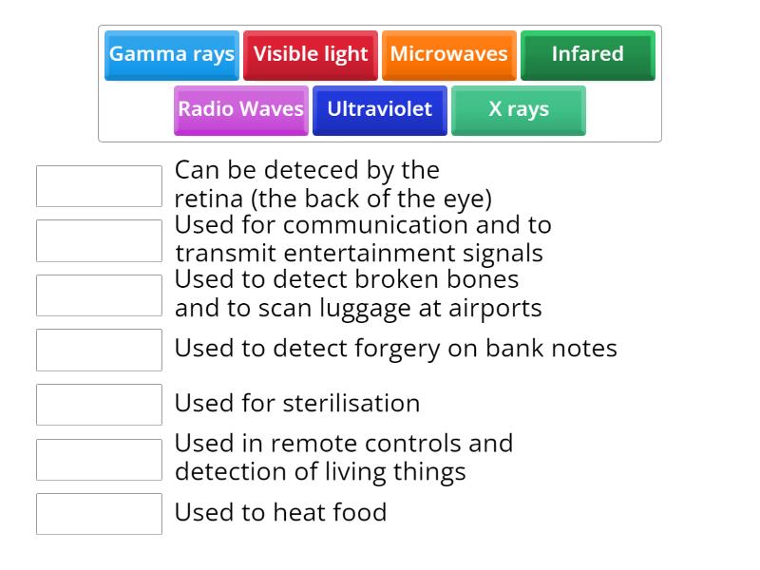The height and width of the screenshot is (570, 760).
Task: Click answer box beside heat food
Action: point(99,514)
